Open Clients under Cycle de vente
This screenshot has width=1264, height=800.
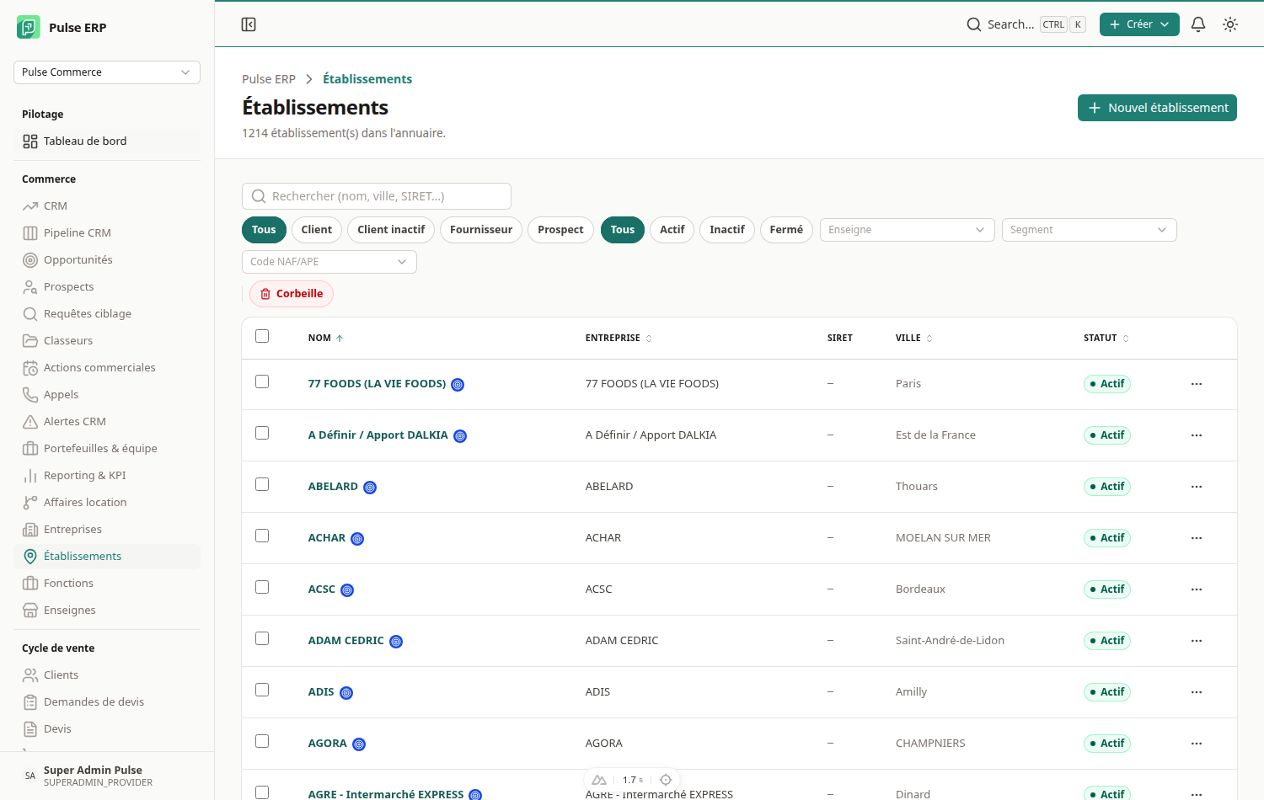click(x=107, y=675)
